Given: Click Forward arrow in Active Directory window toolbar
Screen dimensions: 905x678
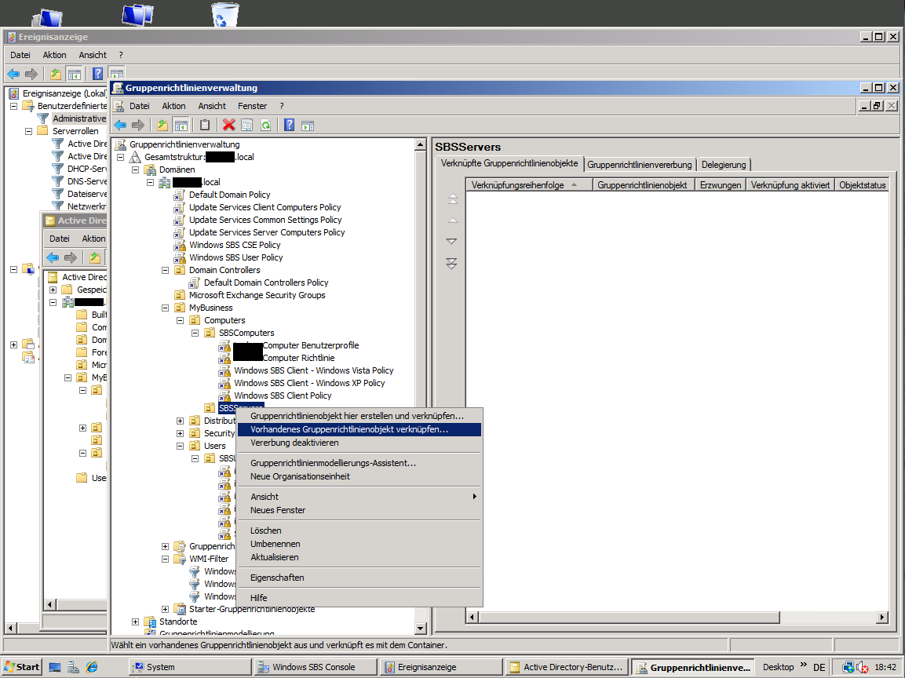Looking at the screenshot, I should pos(71,257).
